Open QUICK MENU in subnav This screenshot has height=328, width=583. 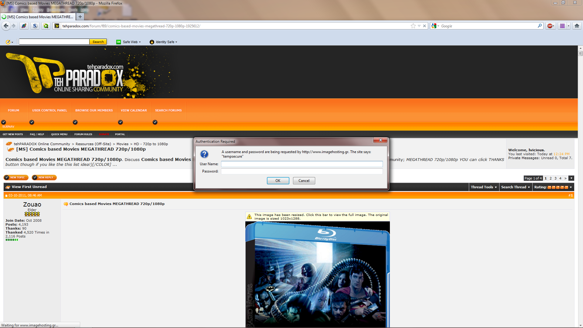pyautogui.click(x=59, y=134)
